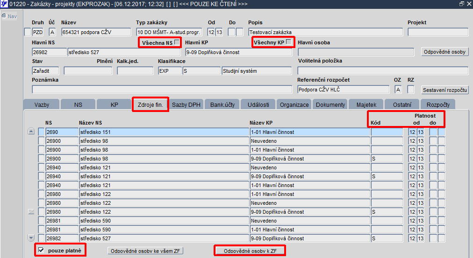Click the Referenční rozpočet field Podpora CŽV HLČ
473x258 pixels.
[x=343, y=90]
